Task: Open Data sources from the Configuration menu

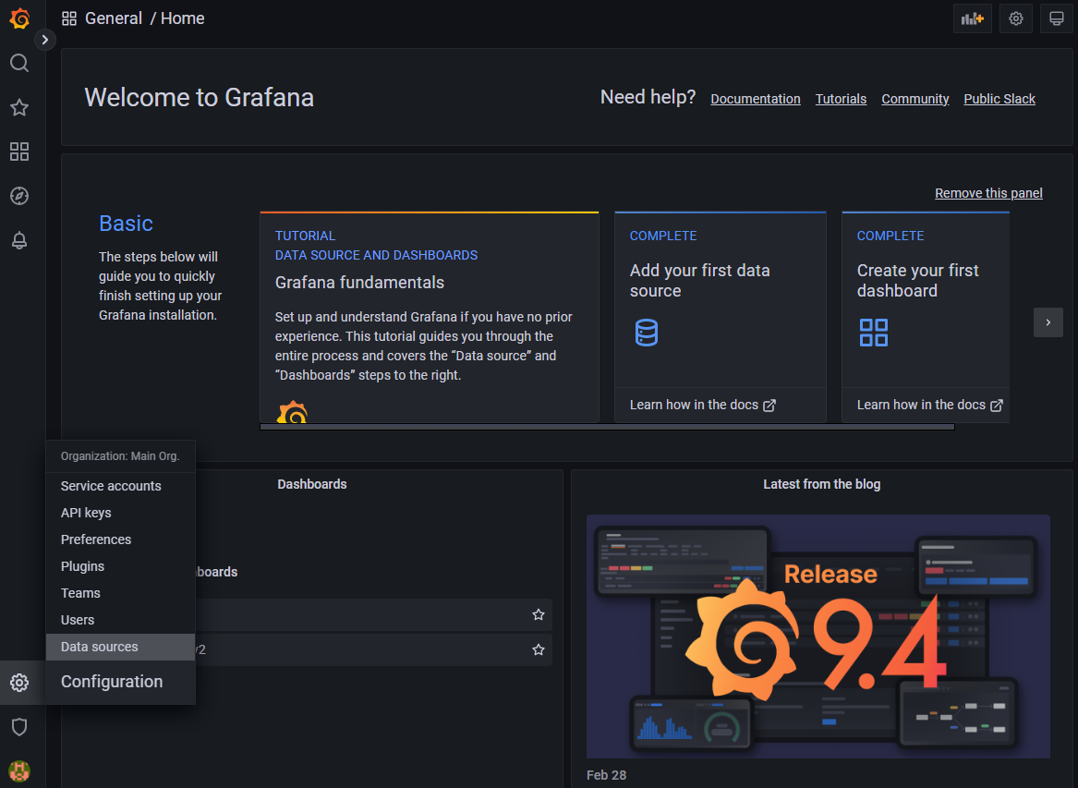Action: pos(121,647)
